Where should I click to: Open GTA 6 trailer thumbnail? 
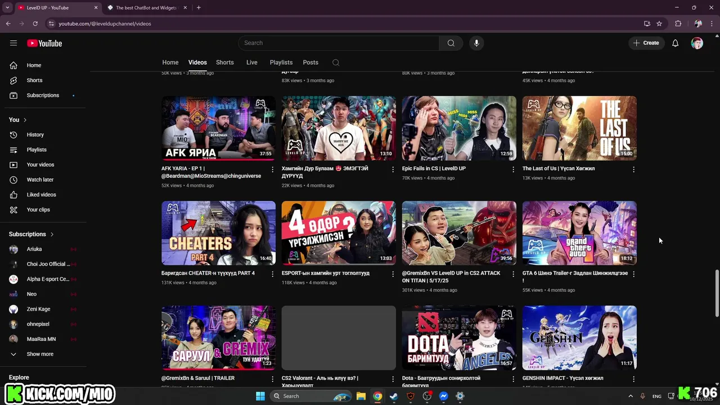point(579,233)
